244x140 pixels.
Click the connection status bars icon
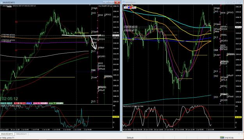pyautogui.click(x=222, y=138)
